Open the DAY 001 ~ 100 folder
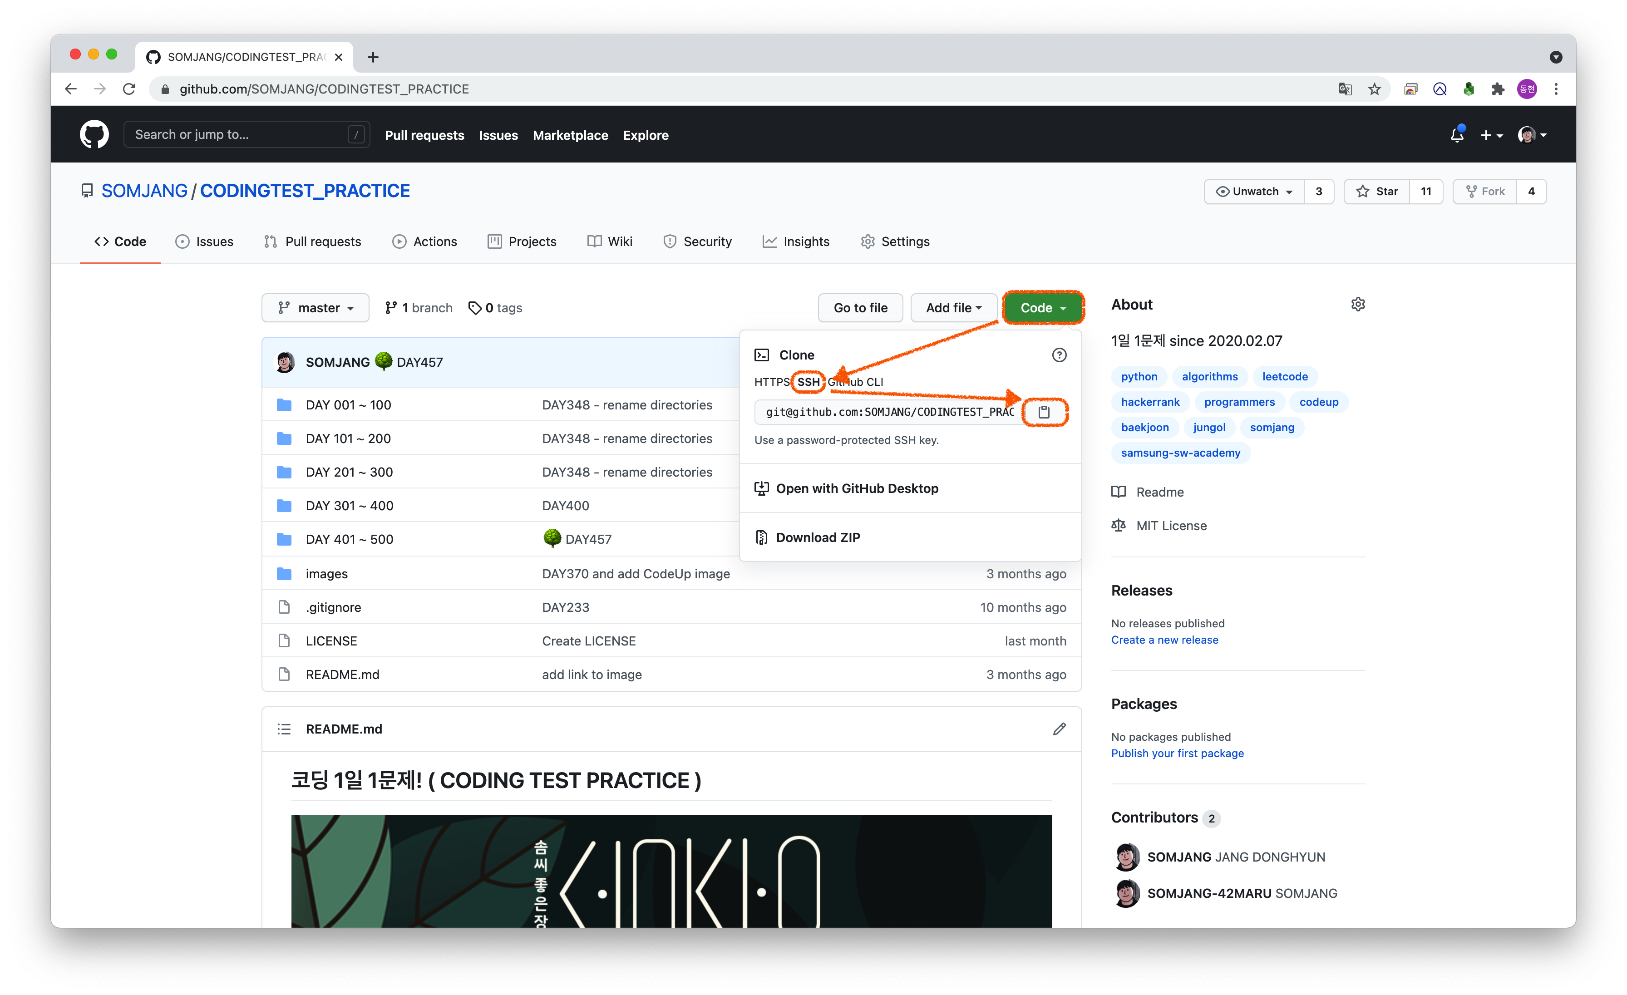This screenshot has height=995, width=1627. 348,405
